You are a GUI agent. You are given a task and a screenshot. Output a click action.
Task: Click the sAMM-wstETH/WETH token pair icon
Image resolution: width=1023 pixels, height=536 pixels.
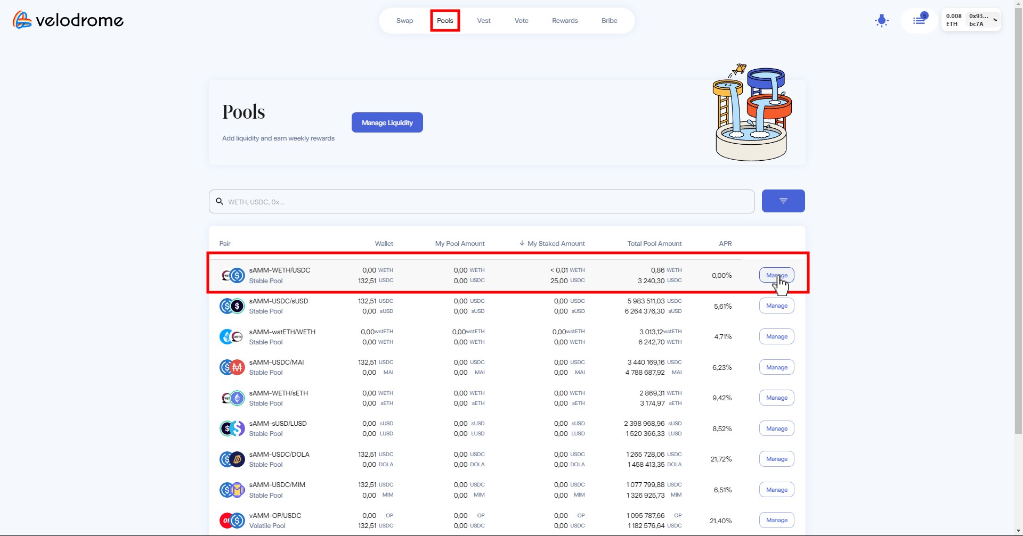(232, 336)
